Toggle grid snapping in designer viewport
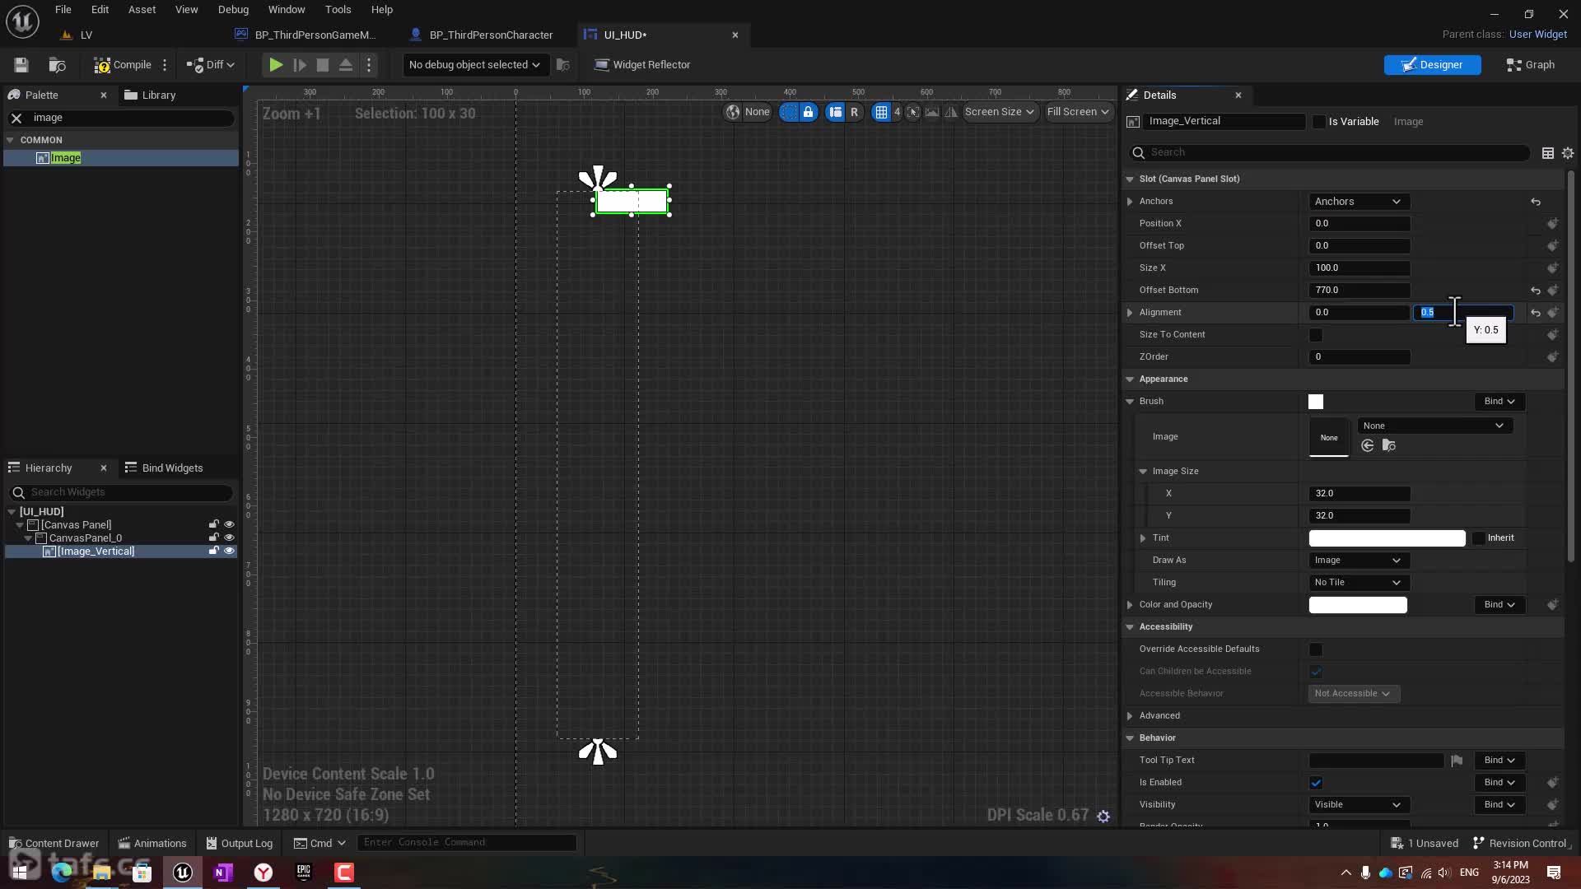This screenshot has width=1581, height=889. point(881,112)
